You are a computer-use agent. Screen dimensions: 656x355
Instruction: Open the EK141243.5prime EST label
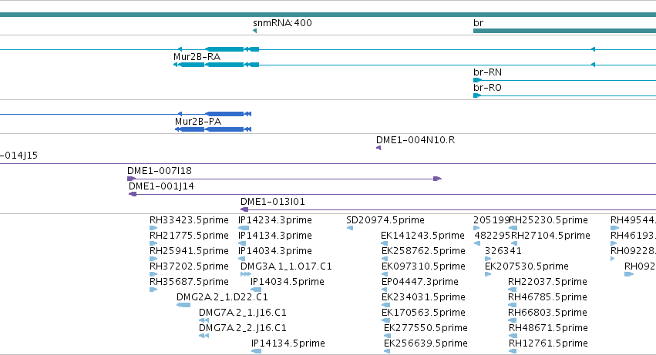[x=422, y=236]
